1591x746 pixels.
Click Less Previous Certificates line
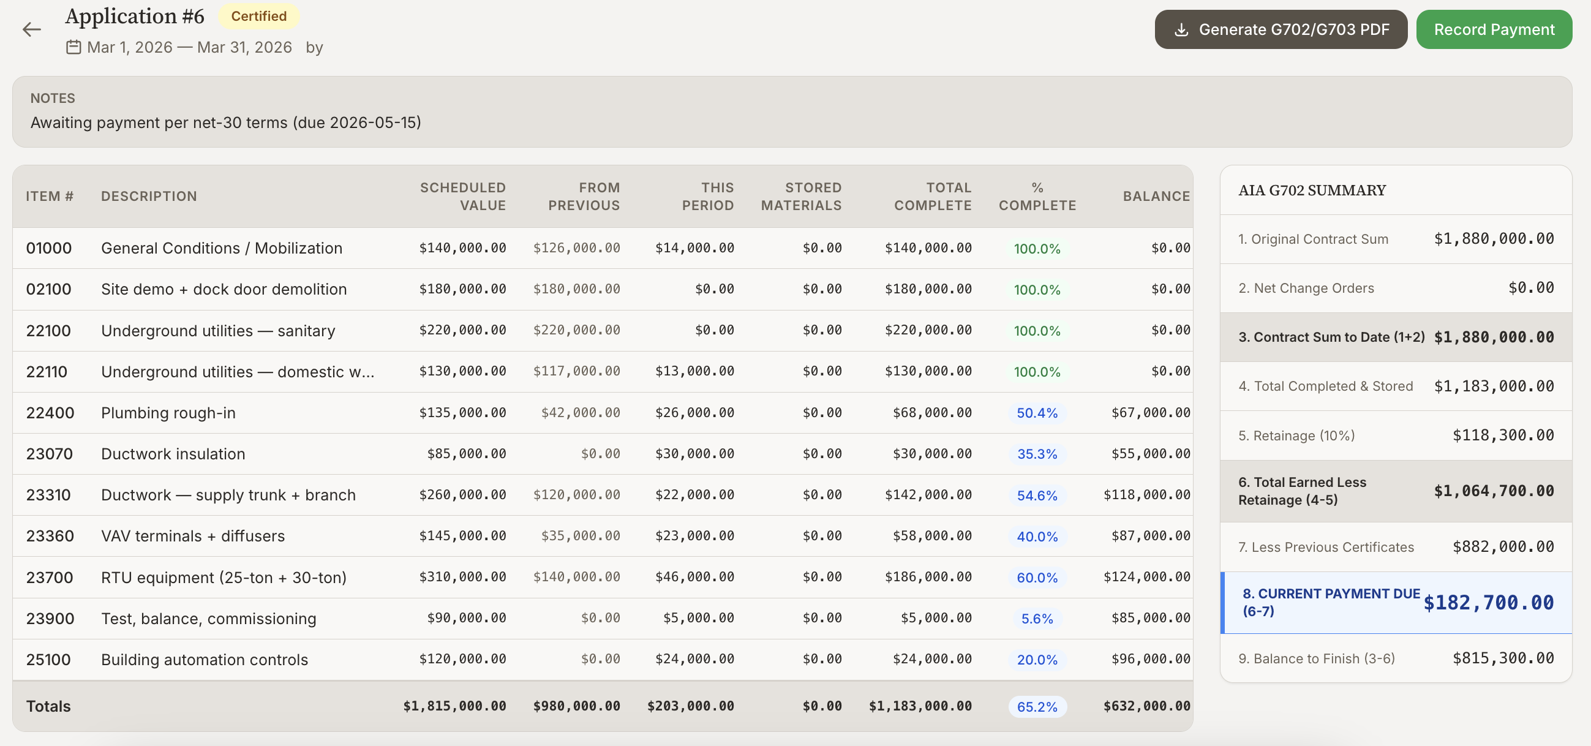pos(1396,547)
